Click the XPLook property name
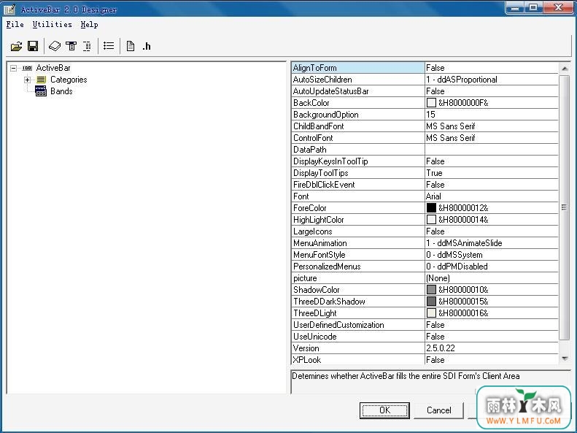 click(x=307, y=360)
